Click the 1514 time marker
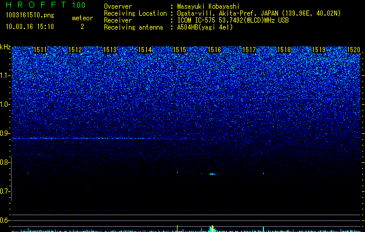365x232 pixels. [x=145, y=50]
